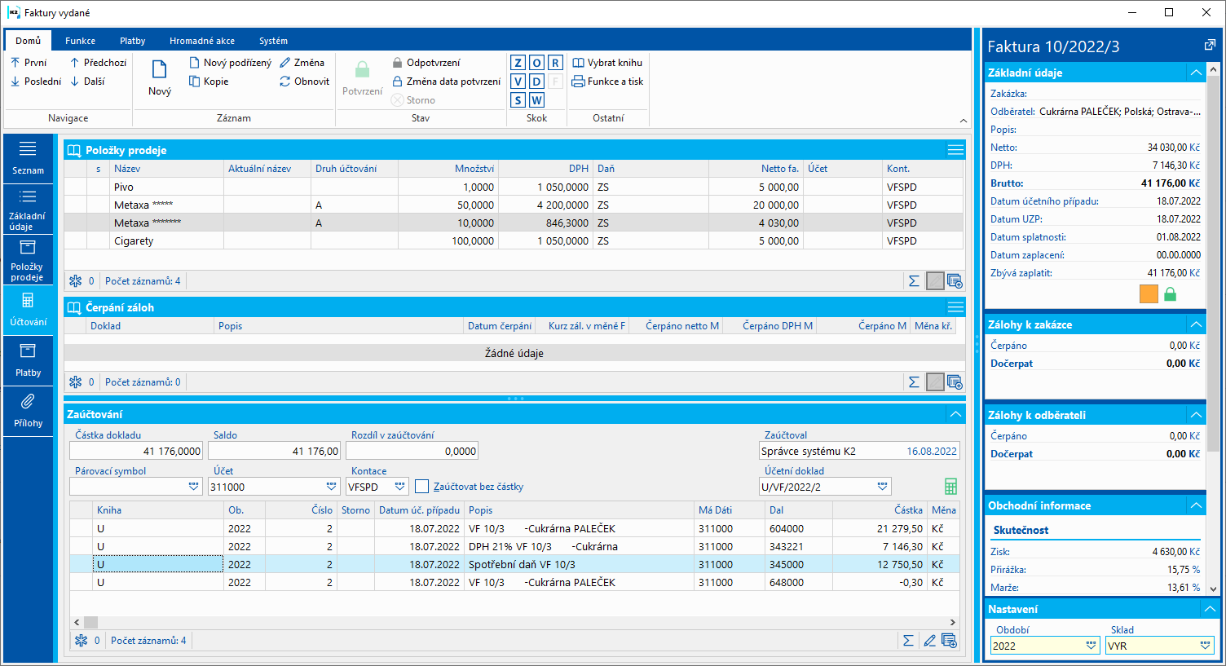Click the Vybrat knihu button
Viewport: 1226px width, 666px height.
click(x=607, y=63)
